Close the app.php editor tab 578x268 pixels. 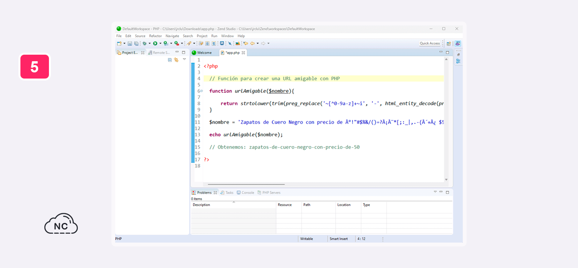[244, 53]
